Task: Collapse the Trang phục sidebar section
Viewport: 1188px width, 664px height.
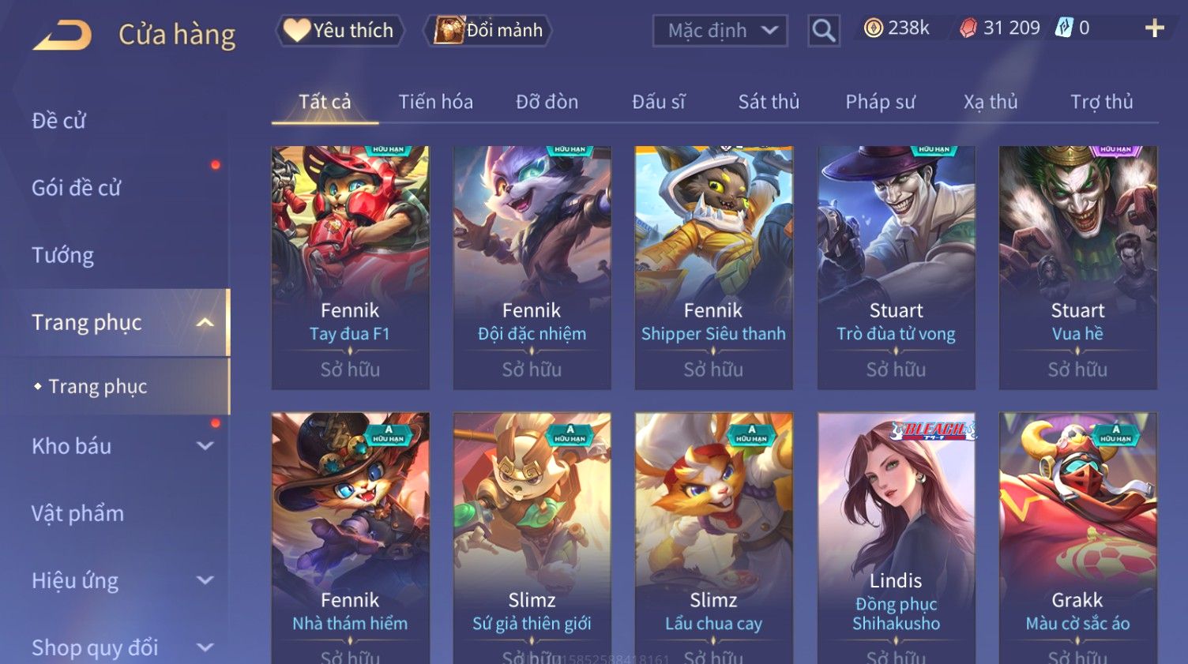Action: 205,322
